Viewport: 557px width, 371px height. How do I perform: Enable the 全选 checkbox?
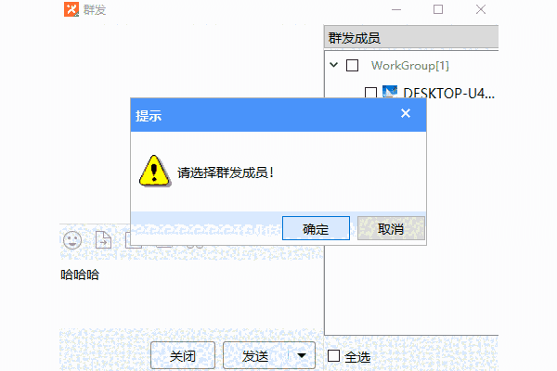pos(333,356)
